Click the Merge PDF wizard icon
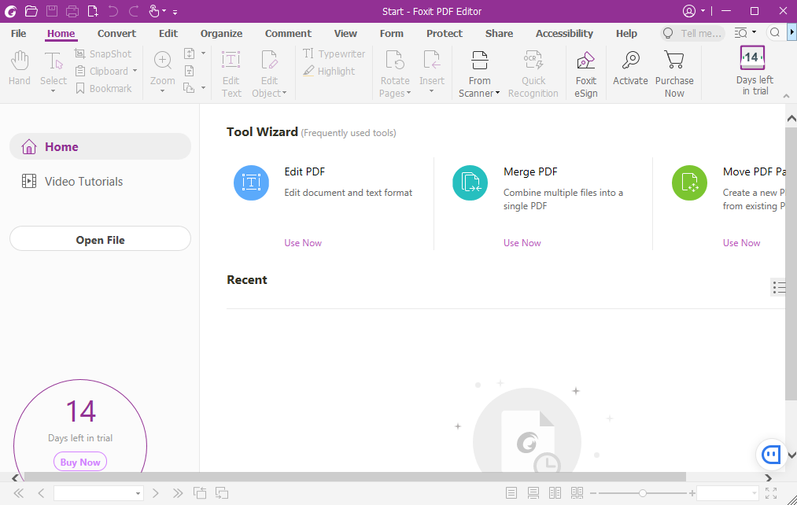797x505 pixels. [470, 182]
